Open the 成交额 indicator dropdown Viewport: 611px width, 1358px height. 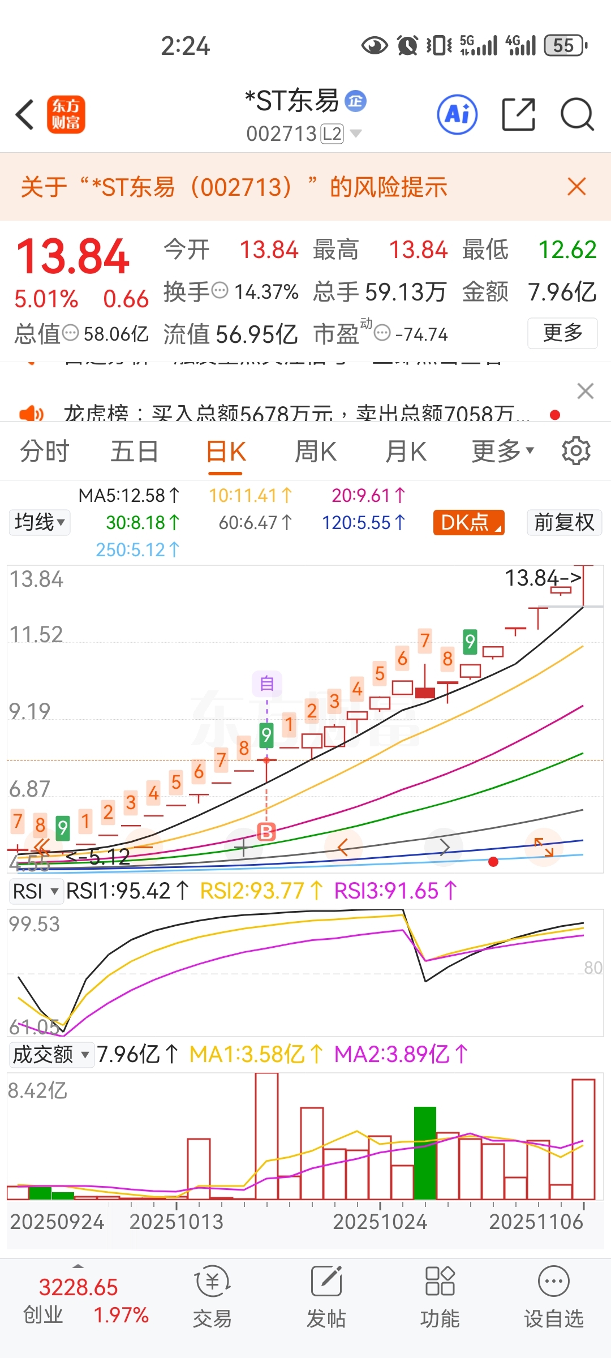(x=51, y=1054)
